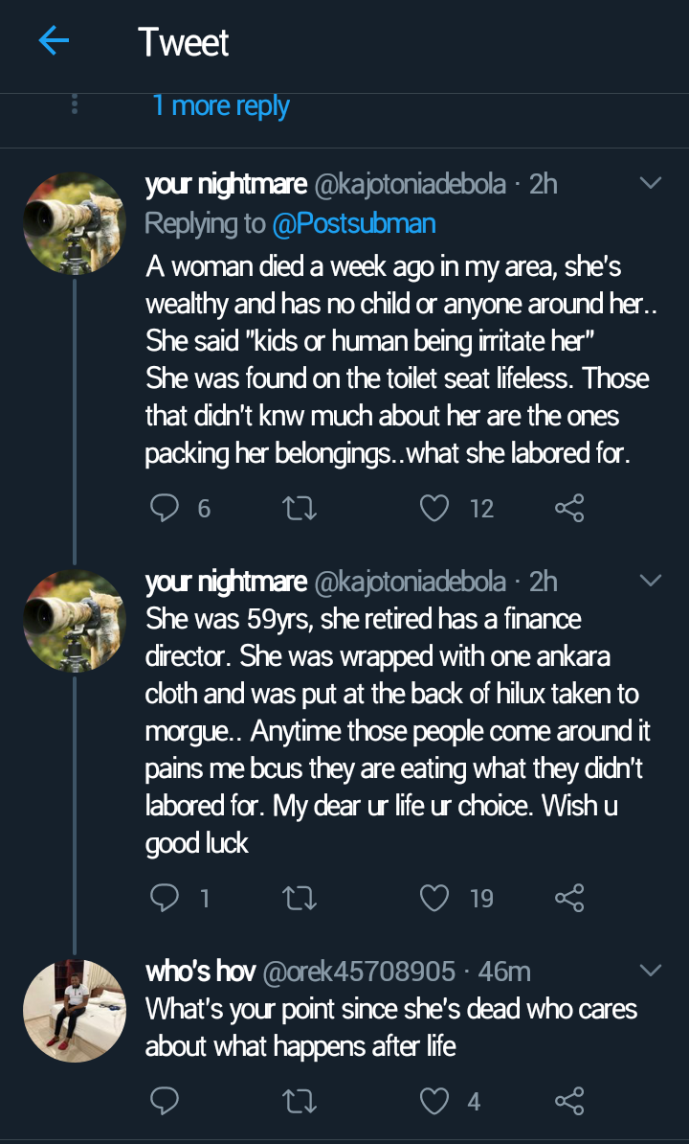689x1144 pixels.
Task: Open options chevron on first your nightmare tweet
Action: pos(651,183)
